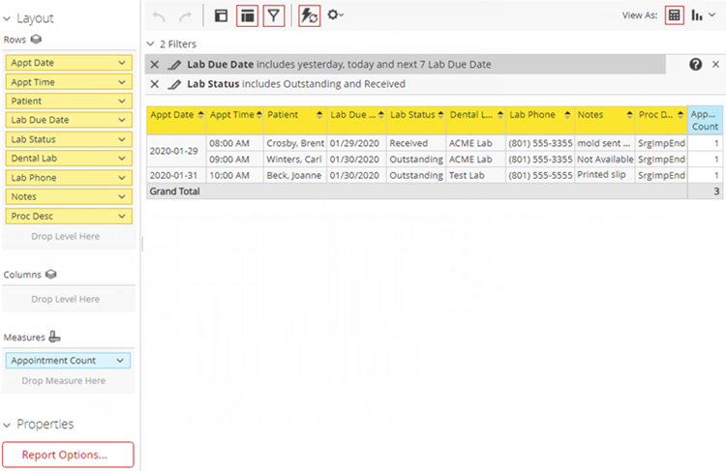This screenshot has height=471, width=726.
Task: Sort by the Patient column header
Action: point(294,115)
